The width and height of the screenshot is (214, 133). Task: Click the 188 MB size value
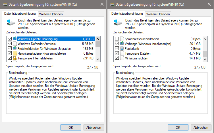click(x=88, y=49)
